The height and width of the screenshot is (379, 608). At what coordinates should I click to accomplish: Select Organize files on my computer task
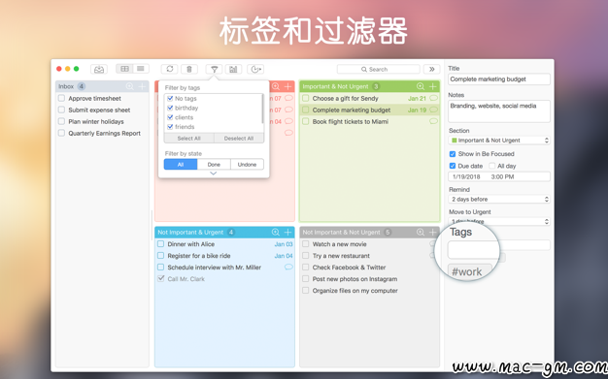[x=355, y=291]
